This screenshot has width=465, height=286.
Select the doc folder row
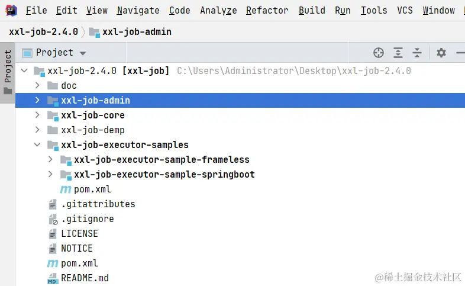pyautogui.click(x=240, y=85)
